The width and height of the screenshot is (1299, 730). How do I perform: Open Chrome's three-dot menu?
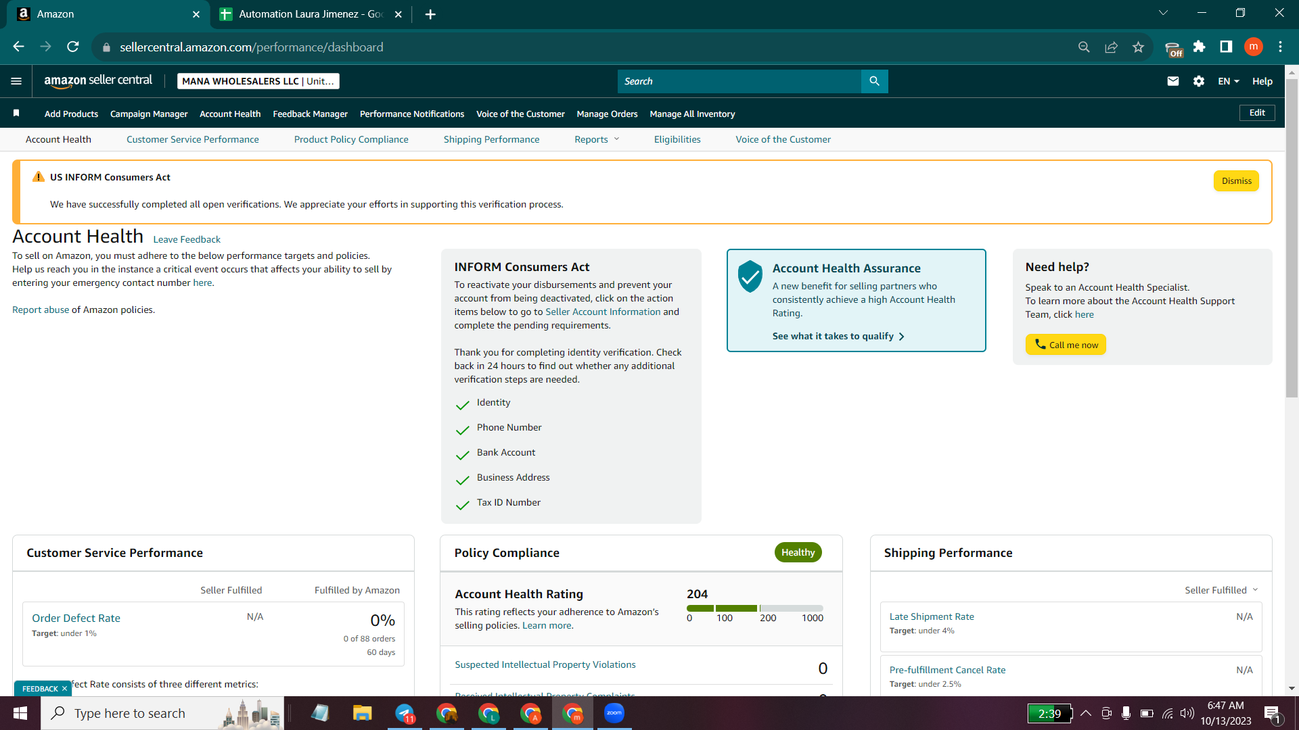[1280, 47]
